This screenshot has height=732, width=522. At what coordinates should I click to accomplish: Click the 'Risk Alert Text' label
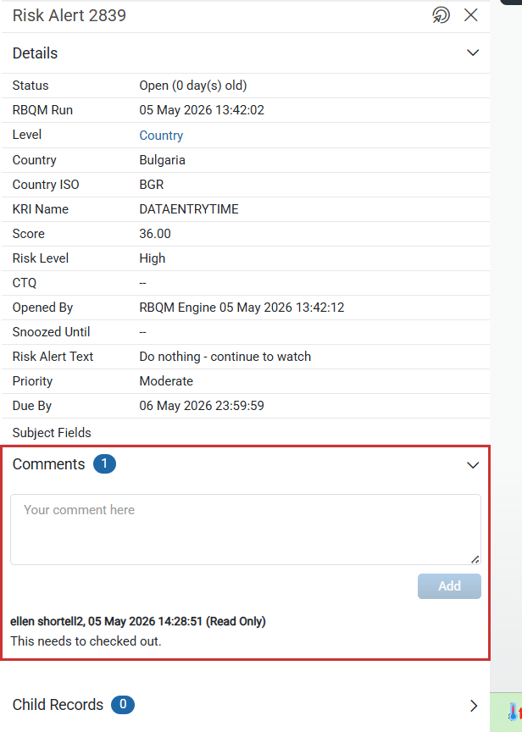[53, 357]
